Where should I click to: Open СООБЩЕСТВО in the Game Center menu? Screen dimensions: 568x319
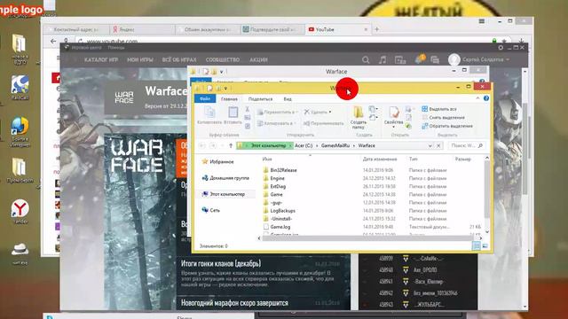[223, 59]
